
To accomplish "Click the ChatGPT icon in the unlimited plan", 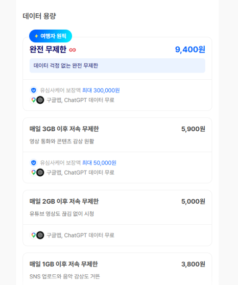I will [40, 100].
